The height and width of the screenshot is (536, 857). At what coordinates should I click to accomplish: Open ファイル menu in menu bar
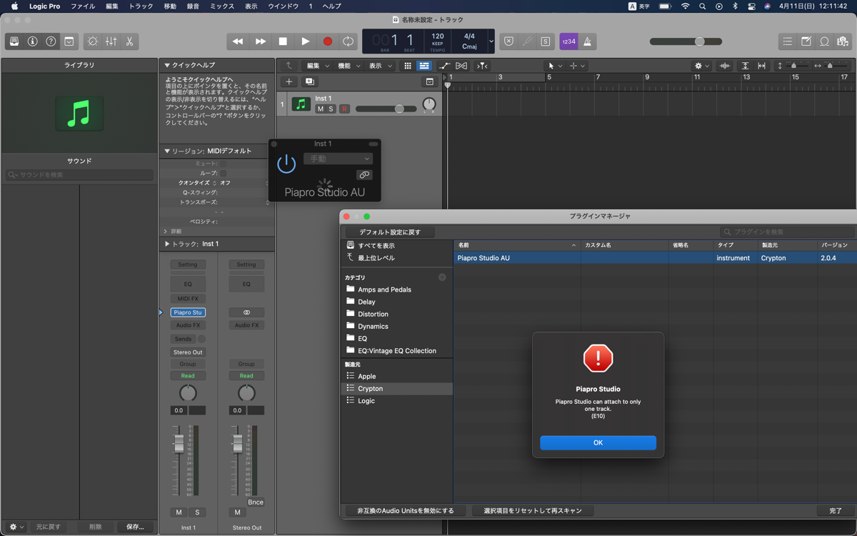point(83,6)
